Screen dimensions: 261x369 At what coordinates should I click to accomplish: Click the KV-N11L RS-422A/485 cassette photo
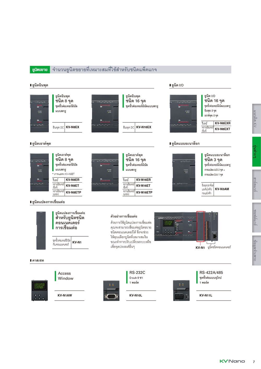(x=181, y=291)
